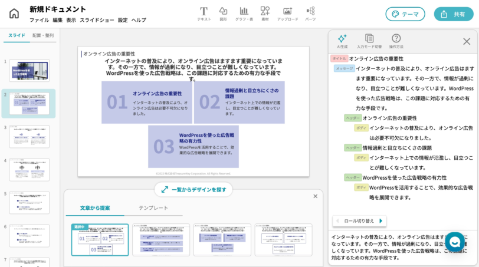Open the アップロード upload tool
Screen dimensions: 479x267
287,14
